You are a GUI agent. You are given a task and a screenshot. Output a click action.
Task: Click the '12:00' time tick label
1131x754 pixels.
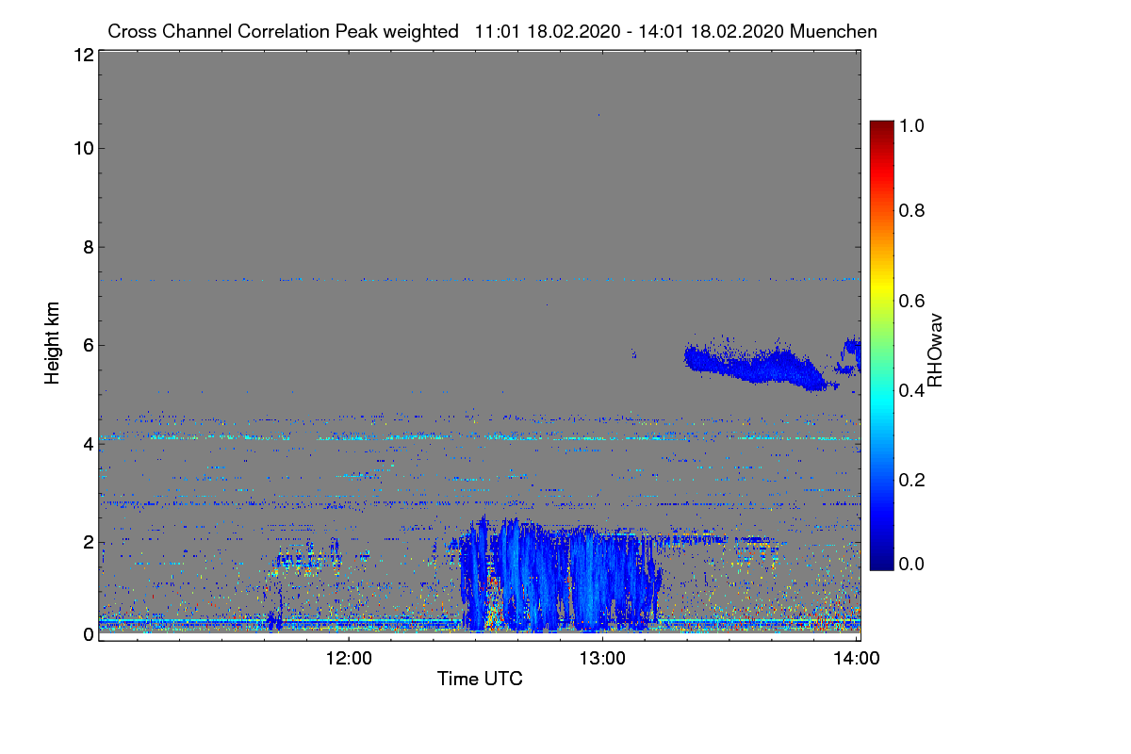[349, 658]
